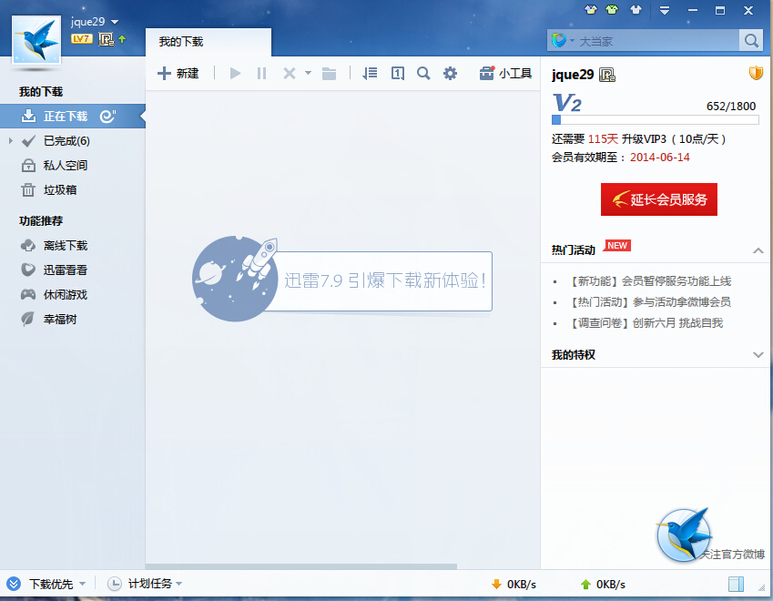Open 【调查问卷】创新六月 挑战自我 link

click(646, 323)
